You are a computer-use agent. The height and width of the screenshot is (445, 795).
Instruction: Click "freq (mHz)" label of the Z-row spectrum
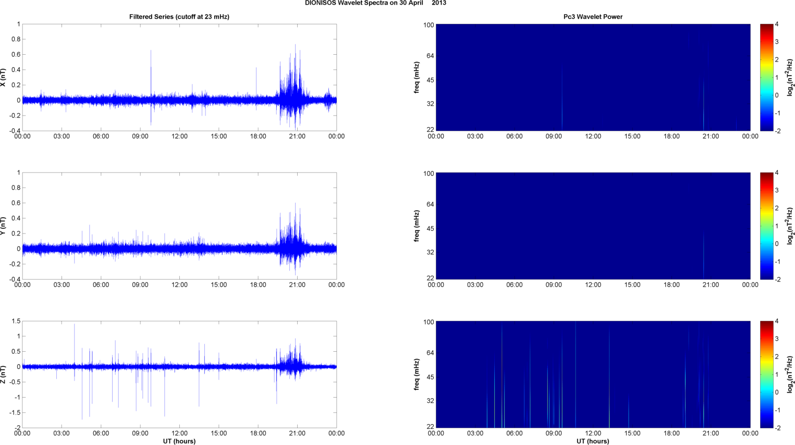coord(417,374)
